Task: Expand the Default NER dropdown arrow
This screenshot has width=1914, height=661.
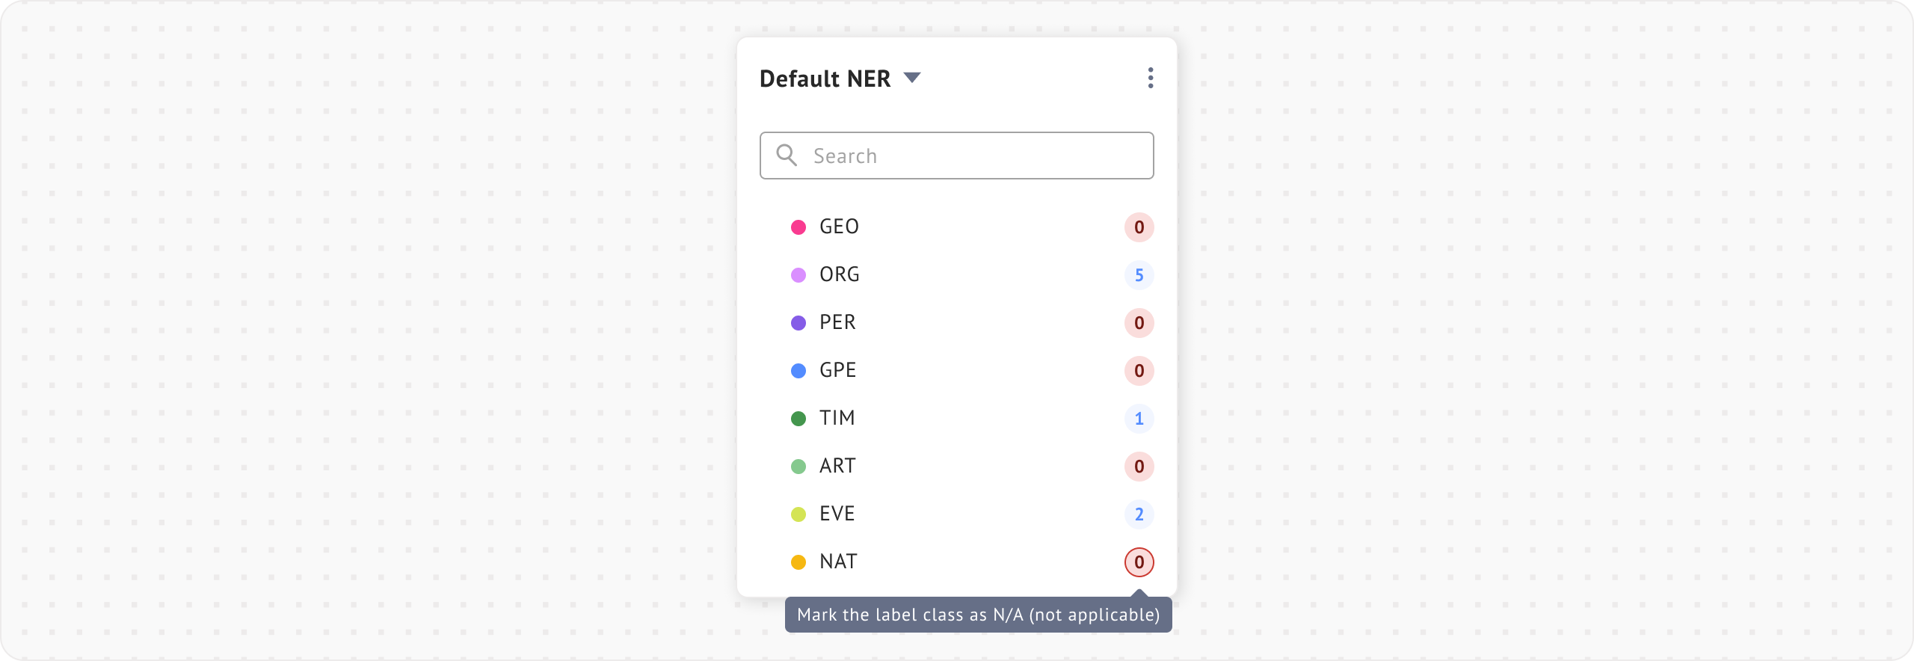Action: point(911,78)
